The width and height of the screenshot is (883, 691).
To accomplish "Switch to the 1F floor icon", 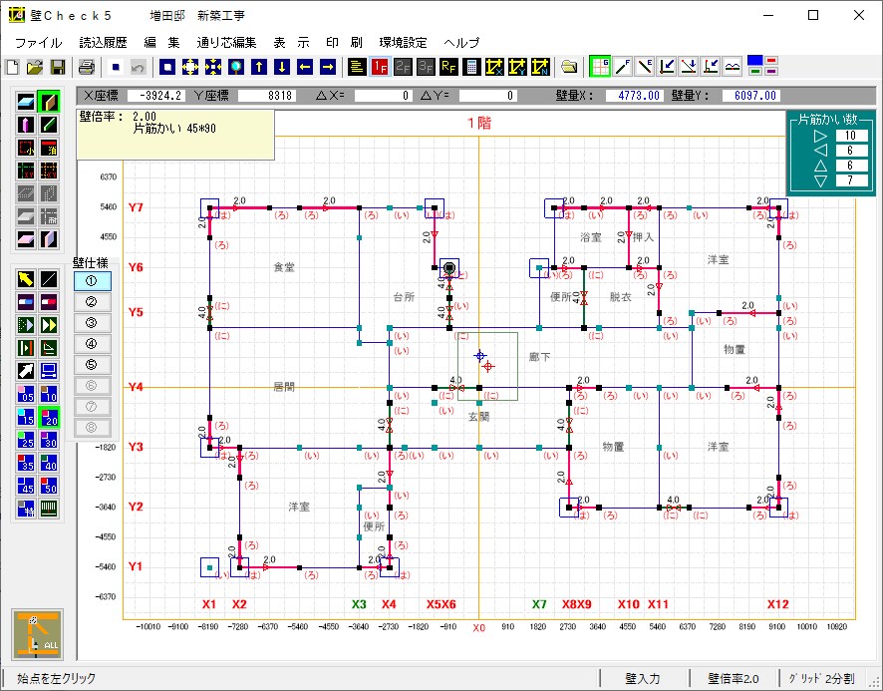I will tap(380, 68).
